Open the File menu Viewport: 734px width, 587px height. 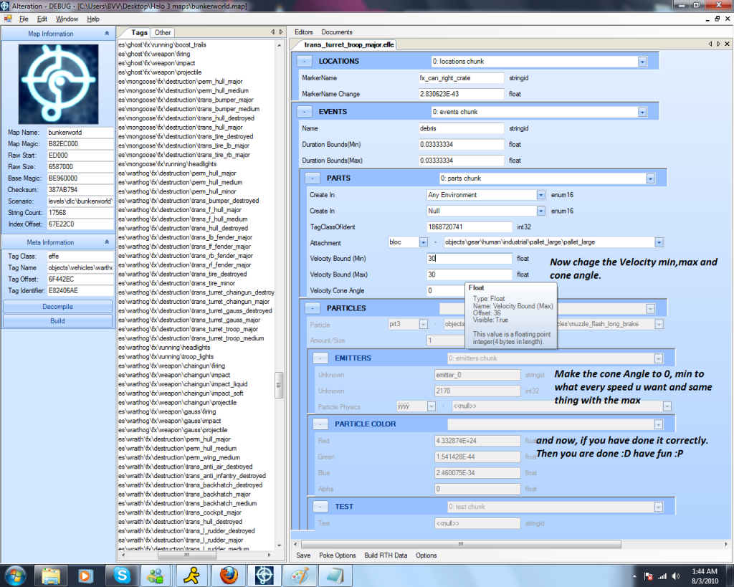point(24,19)
